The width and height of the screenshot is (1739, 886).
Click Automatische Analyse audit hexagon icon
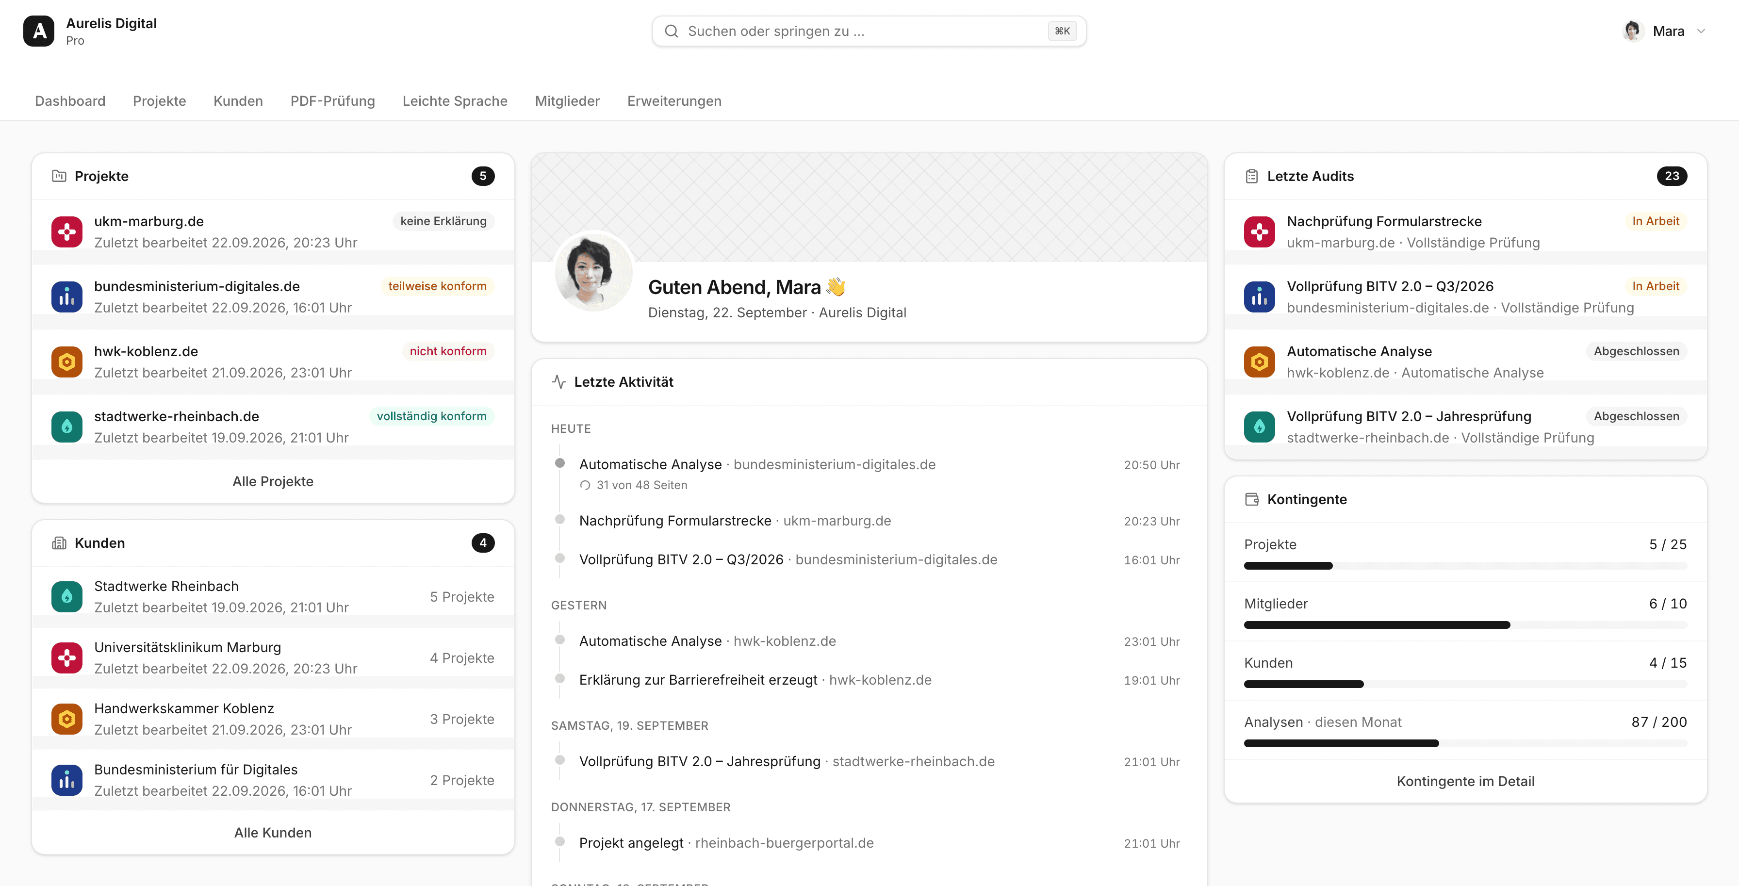coord(1260,362)
